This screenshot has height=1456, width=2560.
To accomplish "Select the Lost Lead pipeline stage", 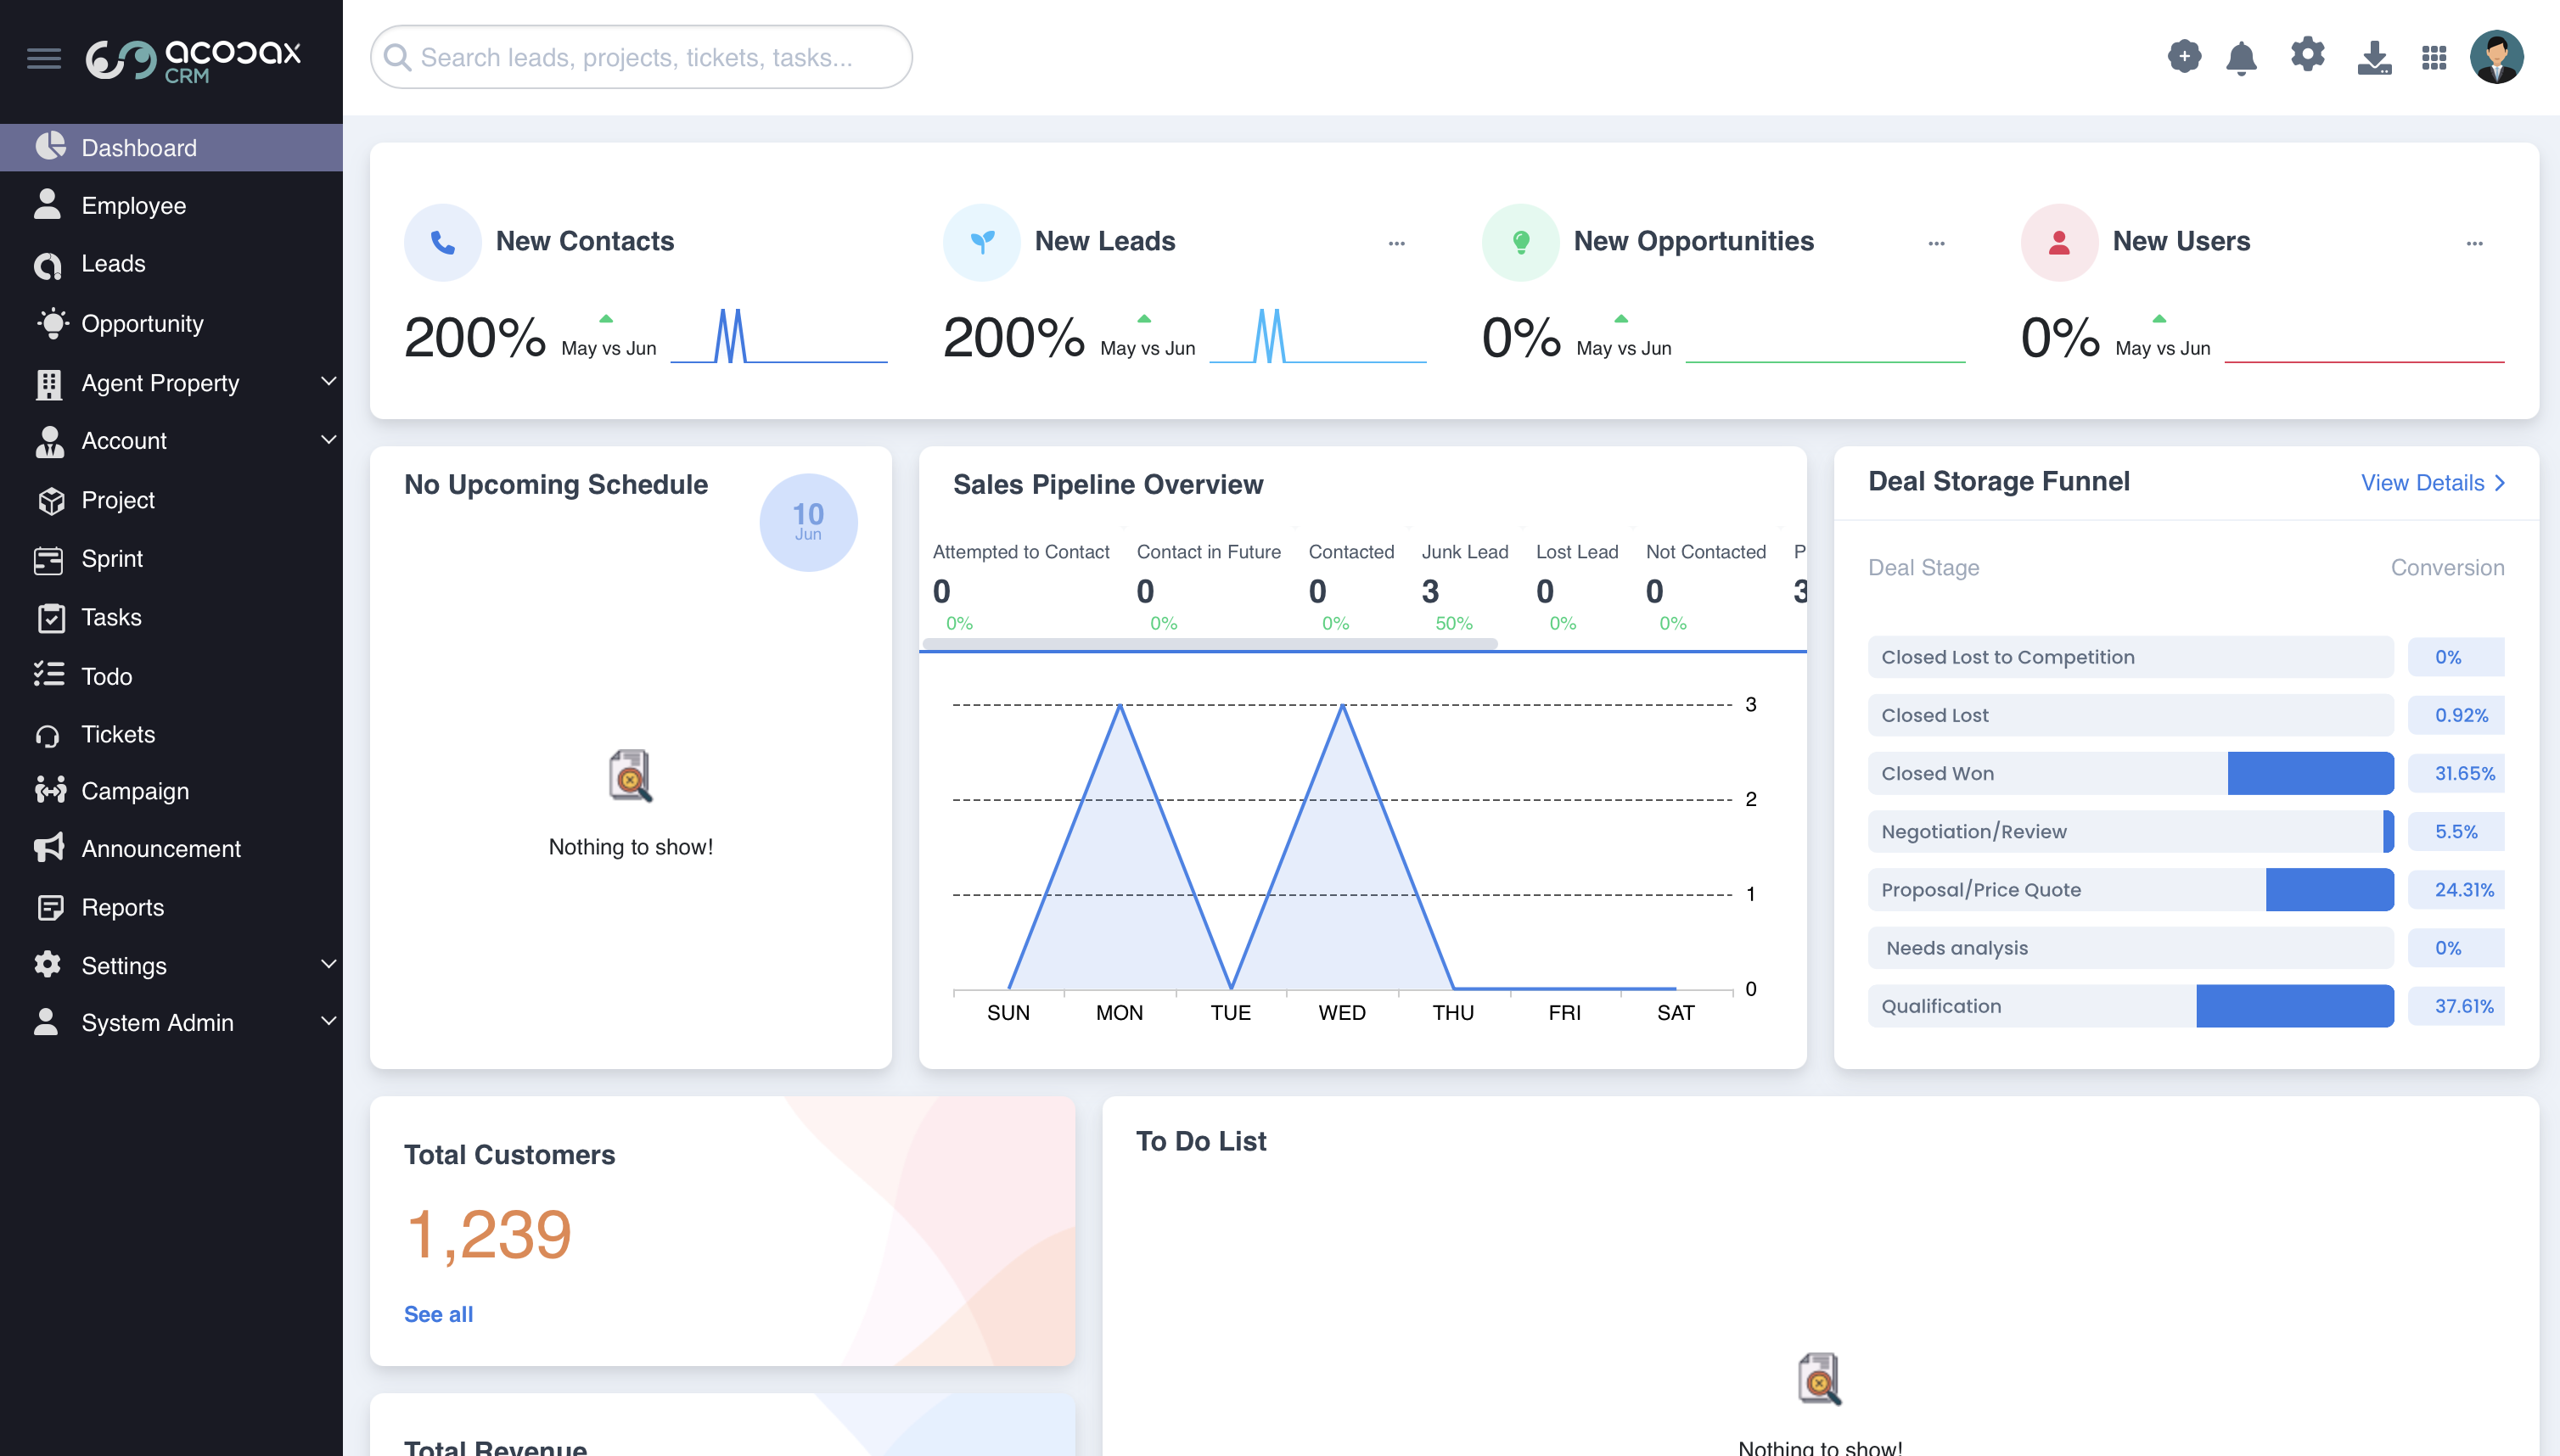I will point(1576,588).
